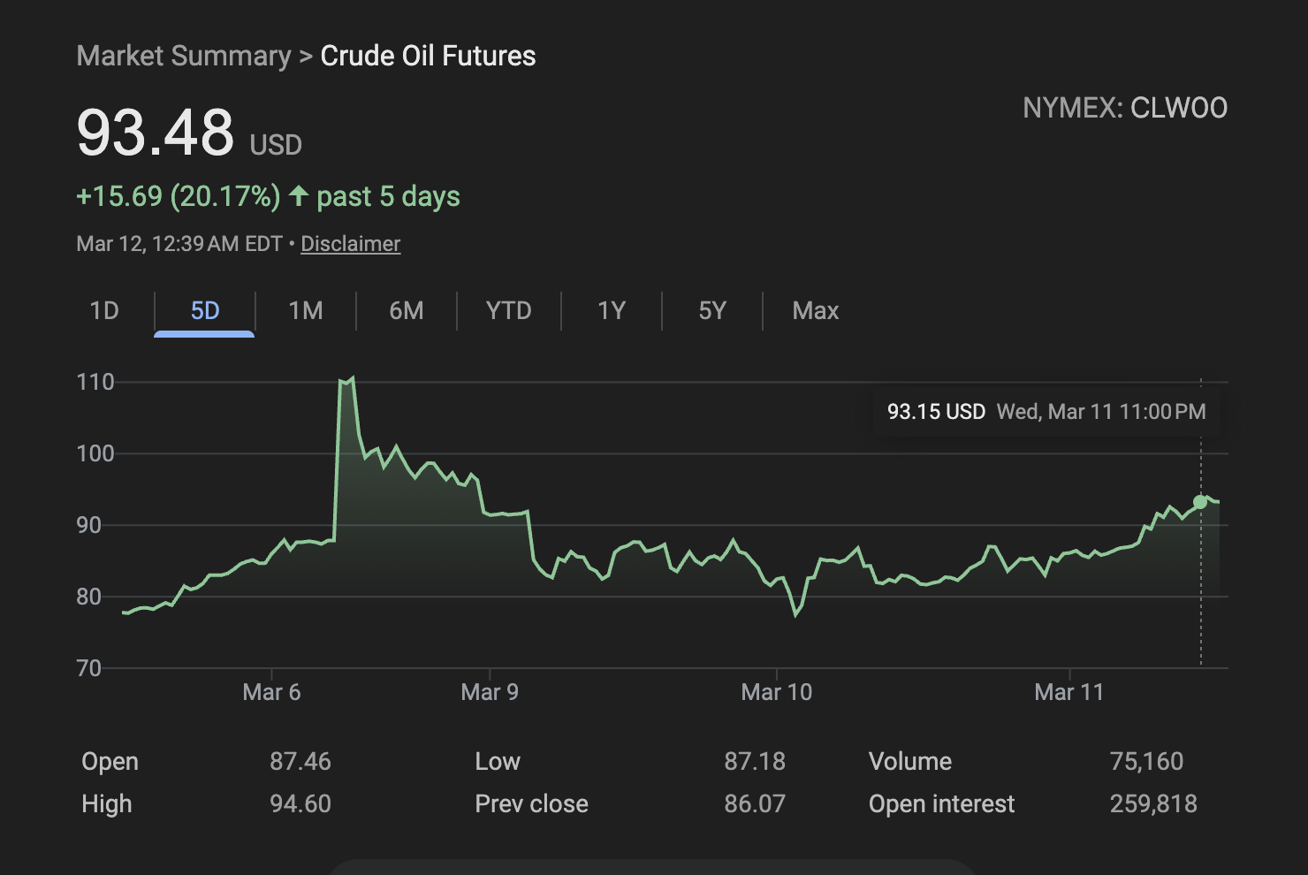Select the Max time range
1308x875 pixels.
coord(815,311)
